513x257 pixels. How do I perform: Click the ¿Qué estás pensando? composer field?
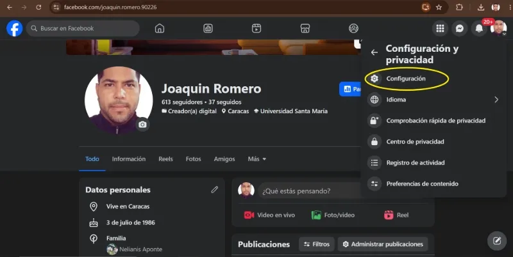(x=309, y=191)
